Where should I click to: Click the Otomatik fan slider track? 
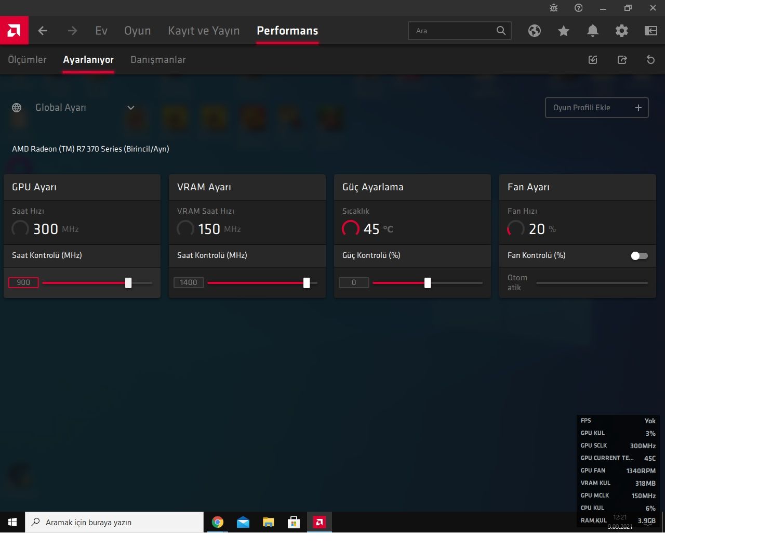tap(592, 283)
